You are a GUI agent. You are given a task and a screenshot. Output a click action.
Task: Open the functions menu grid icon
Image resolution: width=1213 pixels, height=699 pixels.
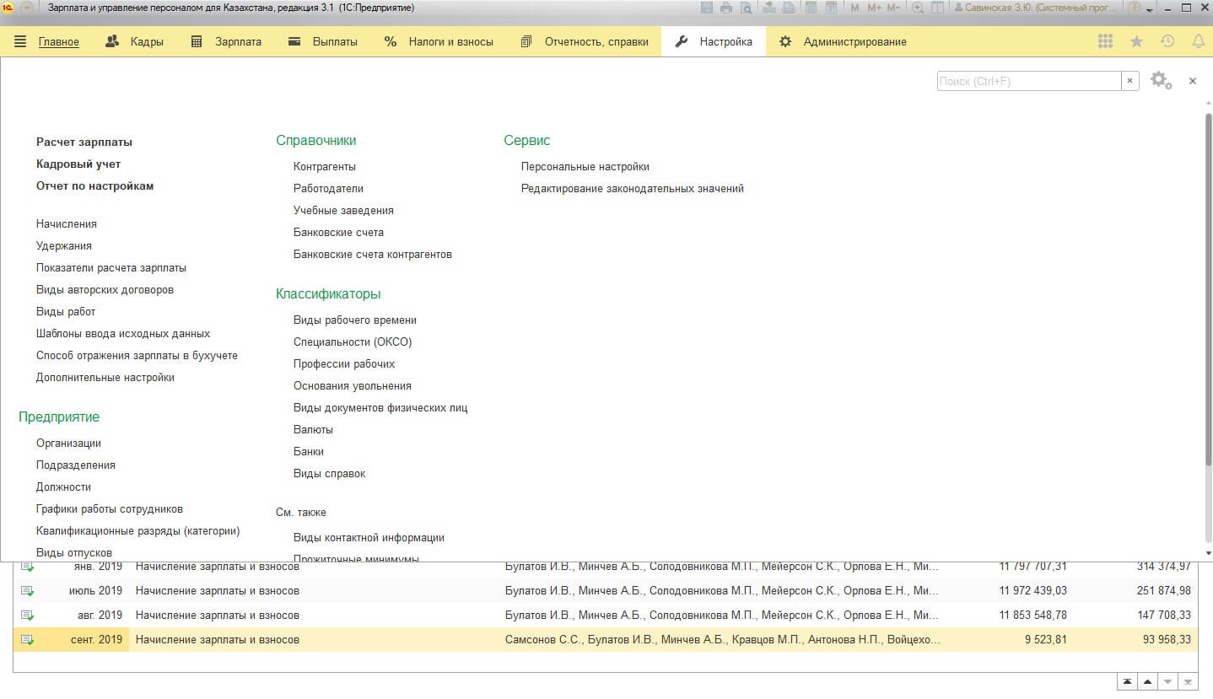point(1105,41)
